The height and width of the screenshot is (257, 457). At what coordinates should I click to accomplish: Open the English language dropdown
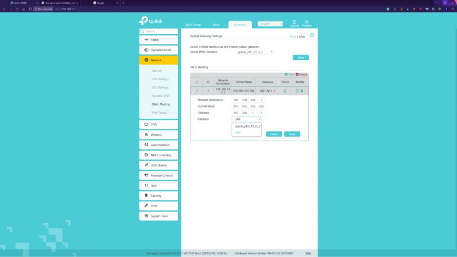(270, 24)
